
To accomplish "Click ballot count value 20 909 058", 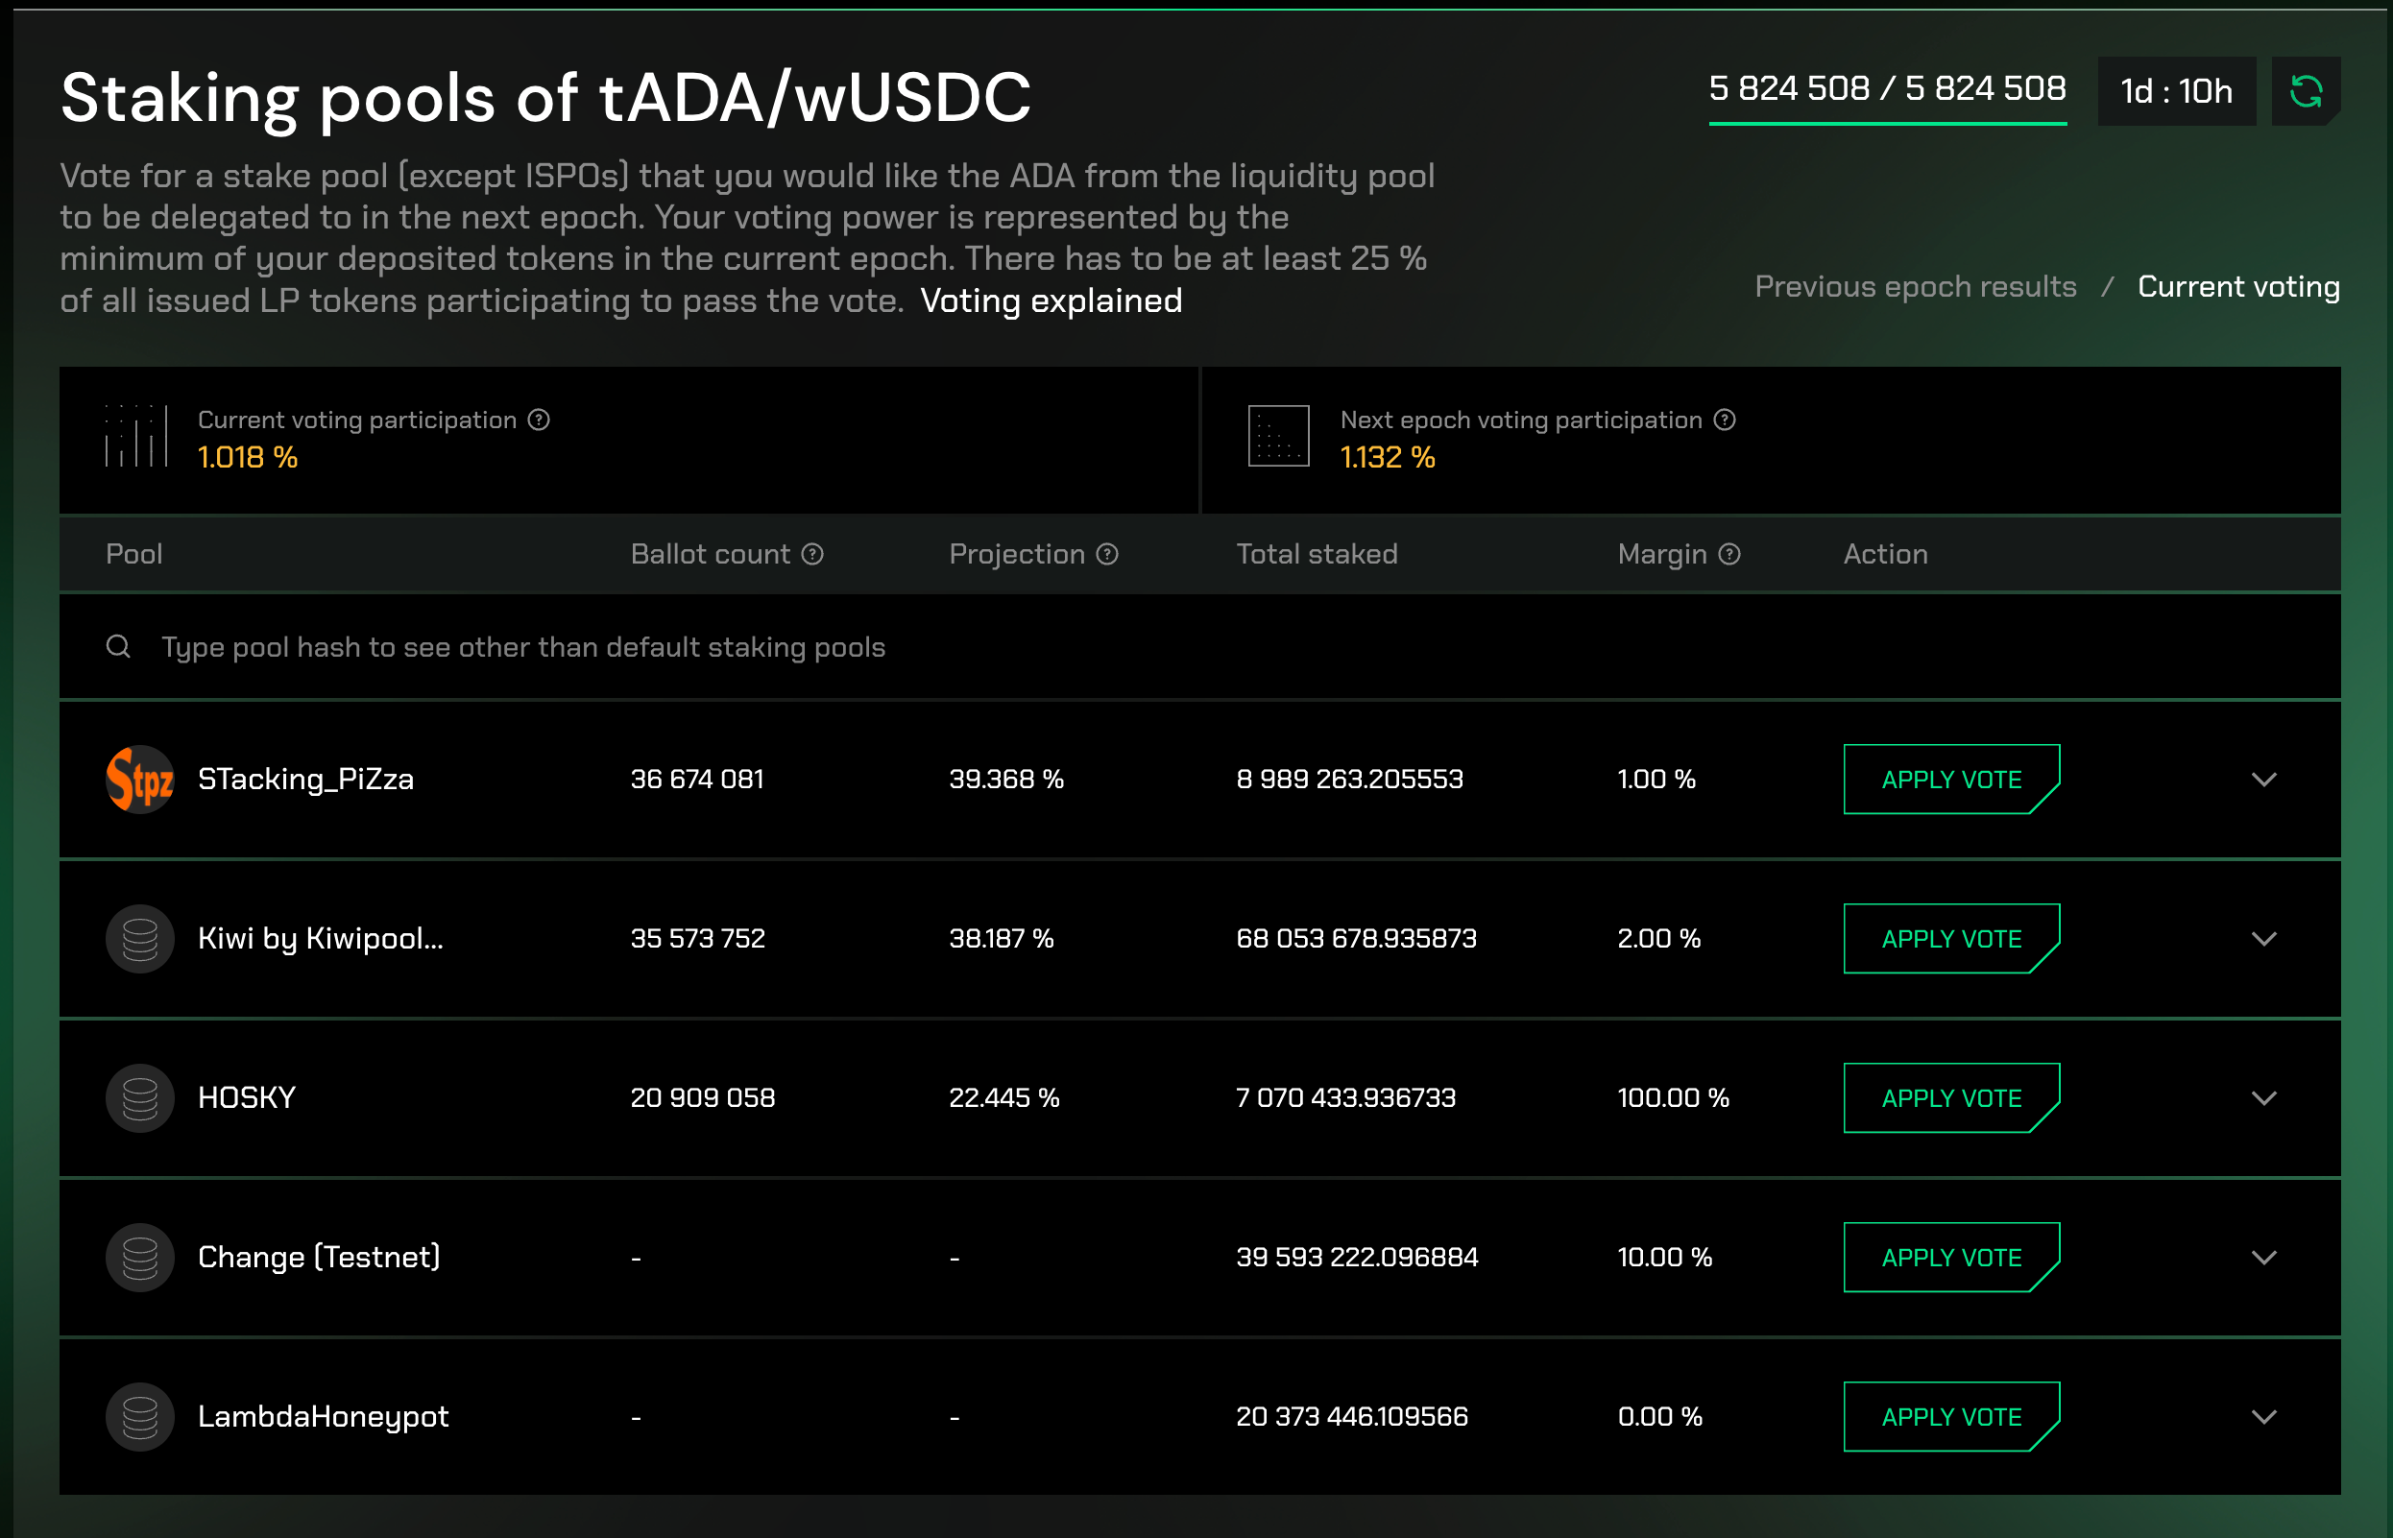I will click(x=702, y=1097).
